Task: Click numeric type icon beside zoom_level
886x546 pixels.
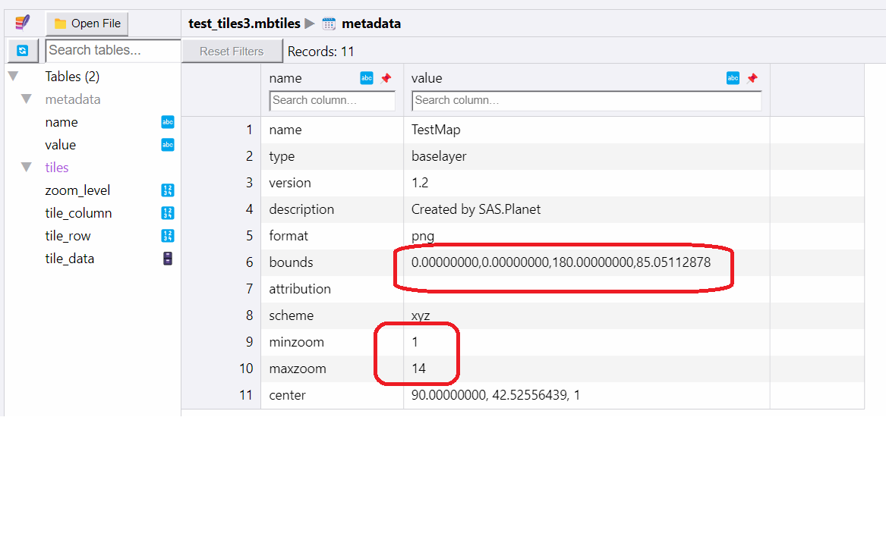Action: (168, 190)
